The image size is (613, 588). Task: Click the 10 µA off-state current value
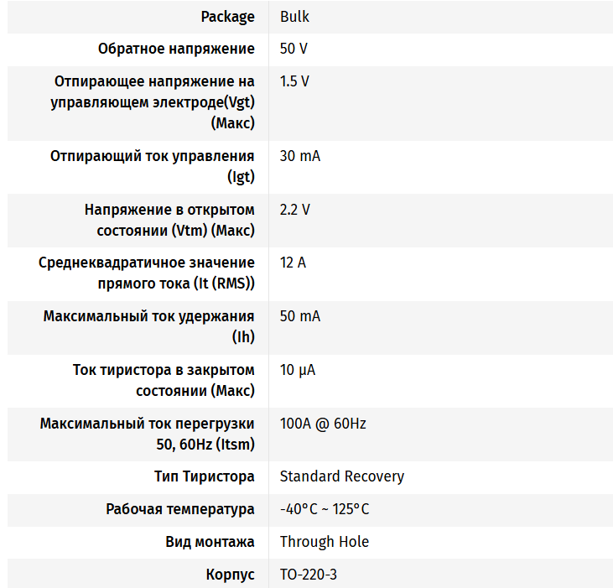297,370
